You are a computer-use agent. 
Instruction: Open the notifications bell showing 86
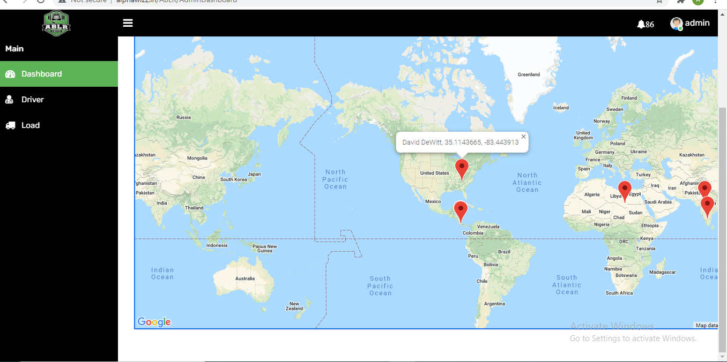(x=646, y=24)
